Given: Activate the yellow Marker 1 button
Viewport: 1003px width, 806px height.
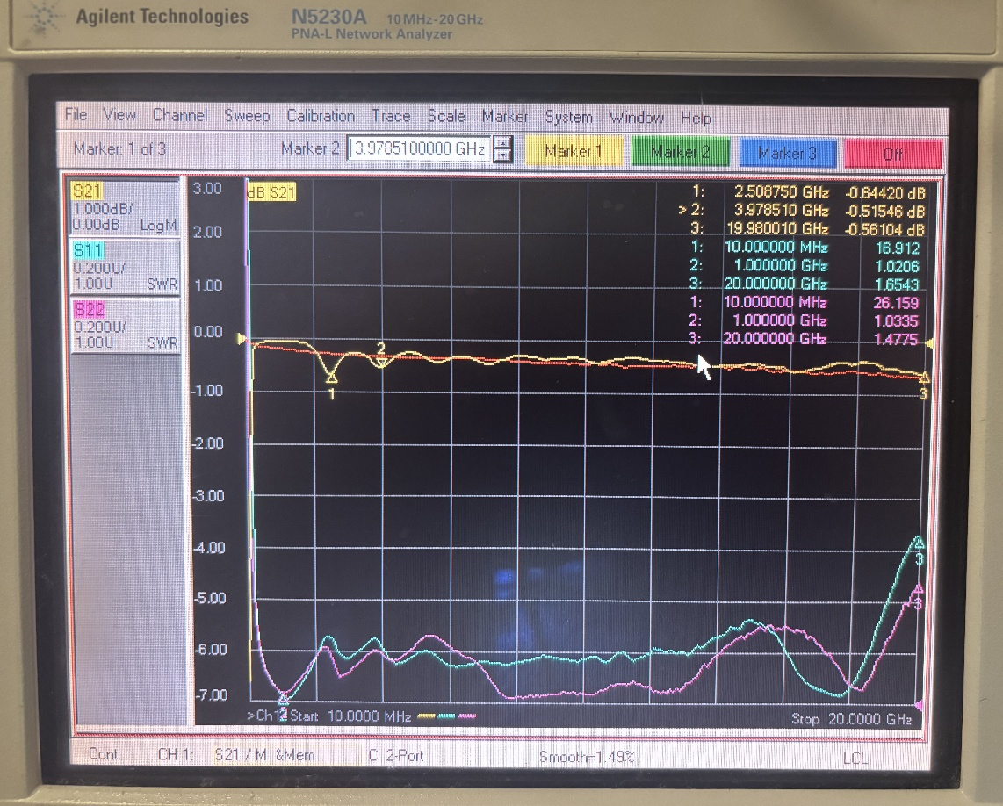Looking at the screenshot, I should (x=574, y=150).
